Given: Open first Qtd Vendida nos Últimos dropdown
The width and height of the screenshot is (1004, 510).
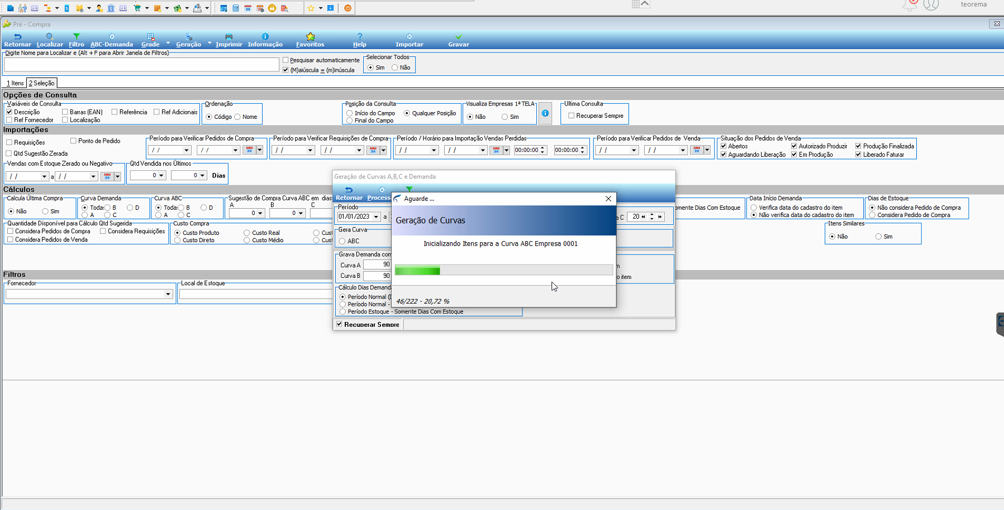Looking at the screenshot, I should pyautogui.click(x=161, y=175).
